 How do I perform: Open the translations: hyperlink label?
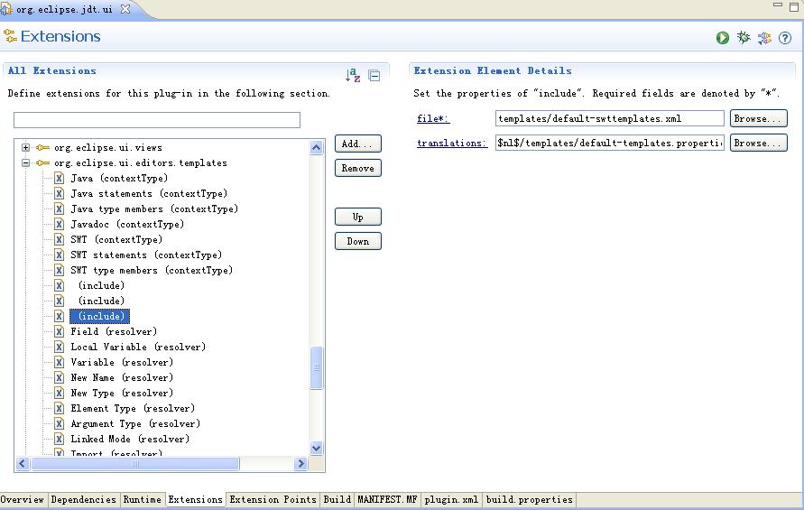coord(452,144)
